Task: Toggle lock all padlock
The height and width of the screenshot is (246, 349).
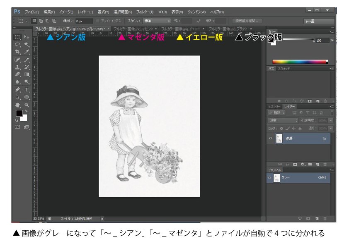Action: pos(300,128)
